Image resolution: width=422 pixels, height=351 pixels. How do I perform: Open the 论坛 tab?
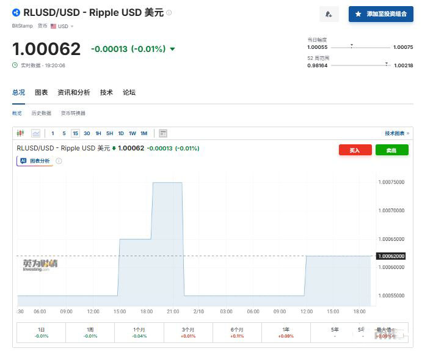coord(129,92)
